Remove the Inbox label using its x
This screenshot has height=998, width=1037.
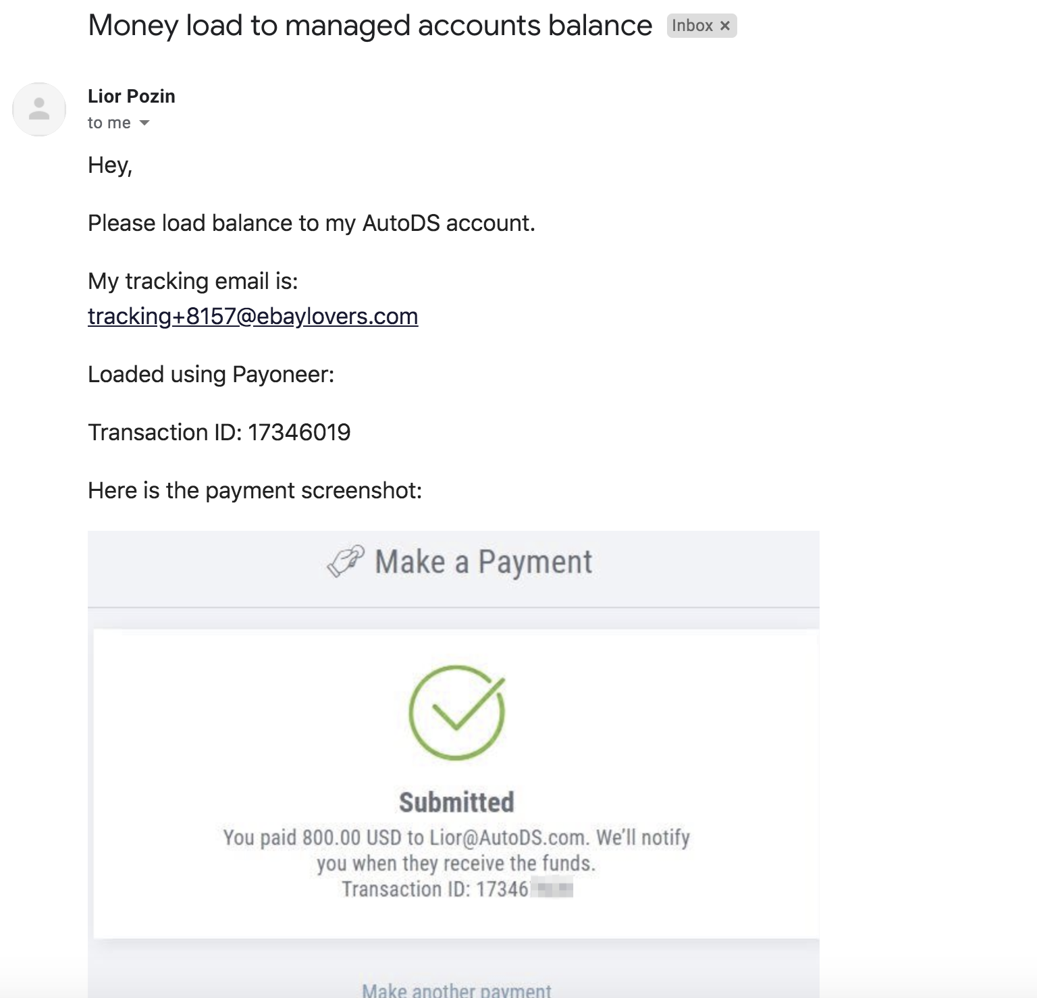[x=725, y=26]
